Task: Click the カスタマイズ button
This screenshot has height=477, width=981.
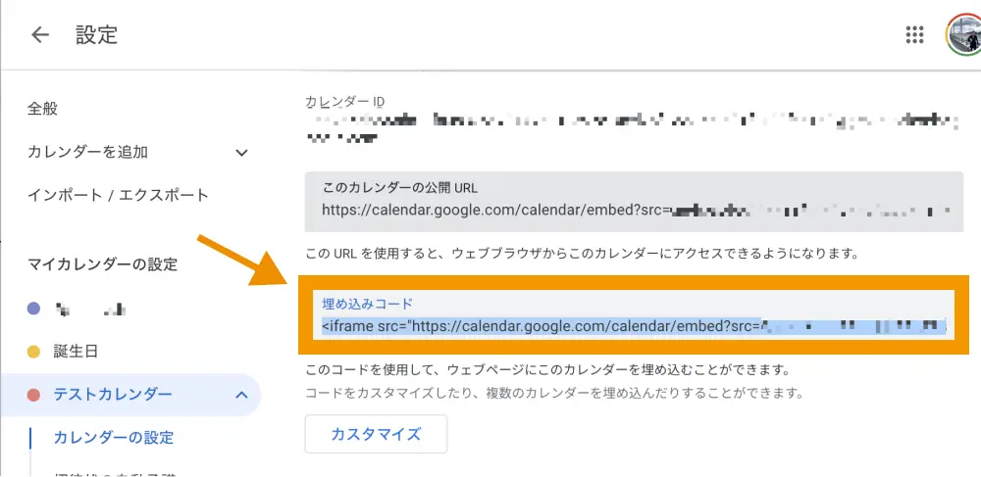Action: point(376,434)
